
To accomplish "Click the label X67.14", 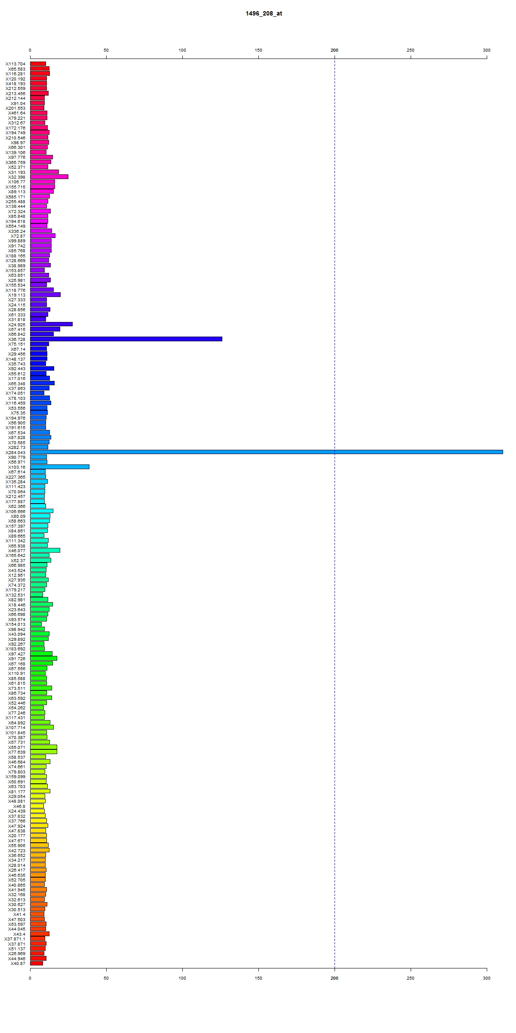I will coord(18,349).
